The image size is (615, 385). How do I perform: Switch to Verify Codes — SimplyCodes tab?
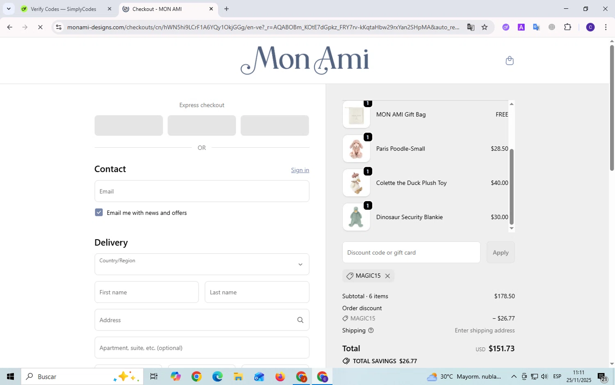64,9
